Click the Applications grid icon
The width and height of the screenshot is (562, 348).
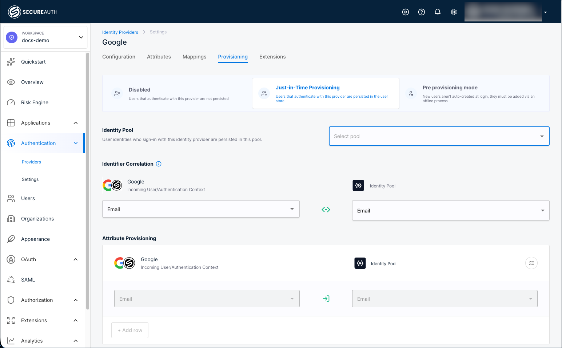pos(11,123)
